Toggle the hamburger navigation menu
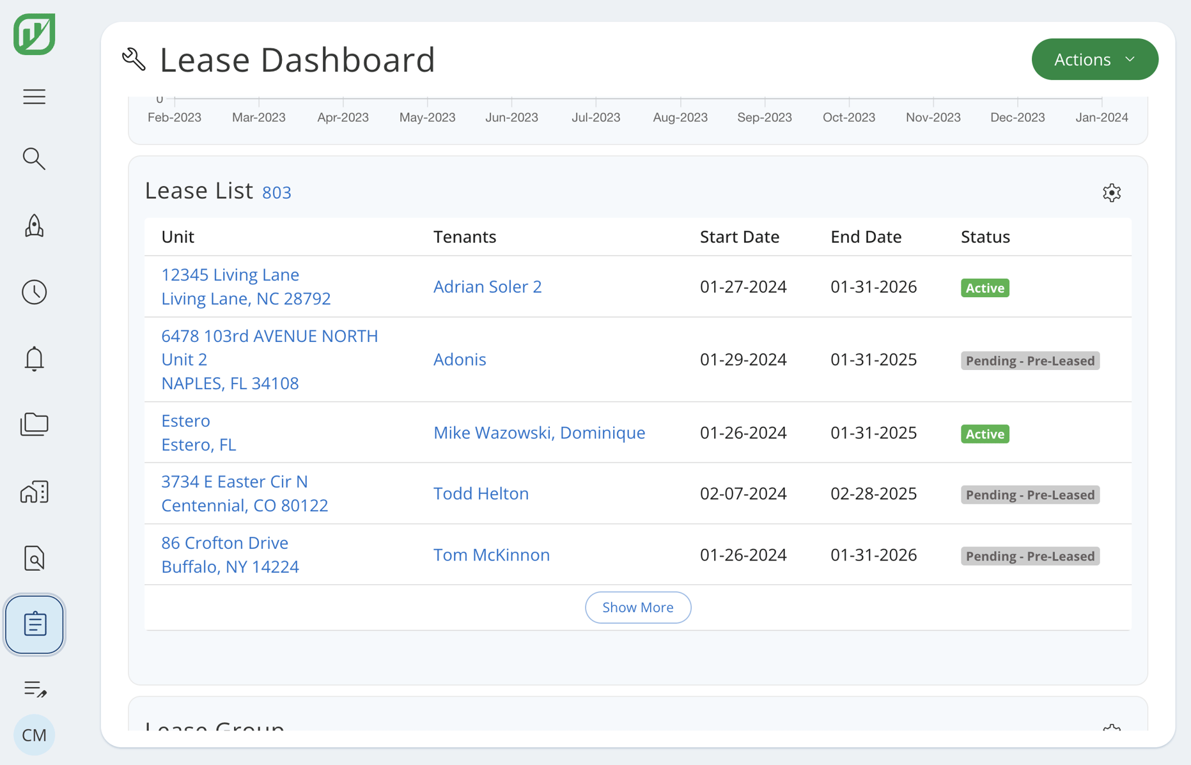This screenshot has height=765, width=1191. point(34,97)
